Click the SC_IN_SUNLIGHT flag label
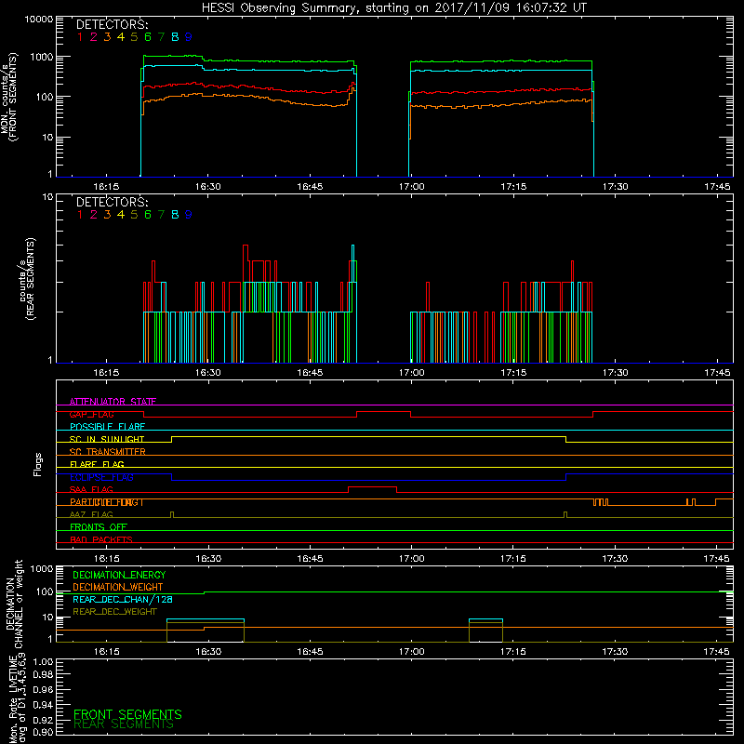The image size is (744, 744). (107, 439)
